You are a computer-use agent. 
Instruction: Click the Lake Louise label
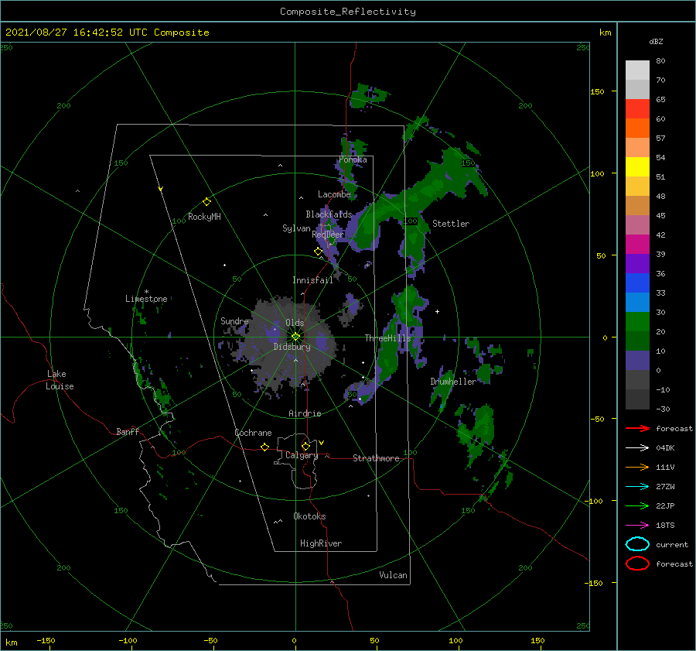[x=60, y=380]
